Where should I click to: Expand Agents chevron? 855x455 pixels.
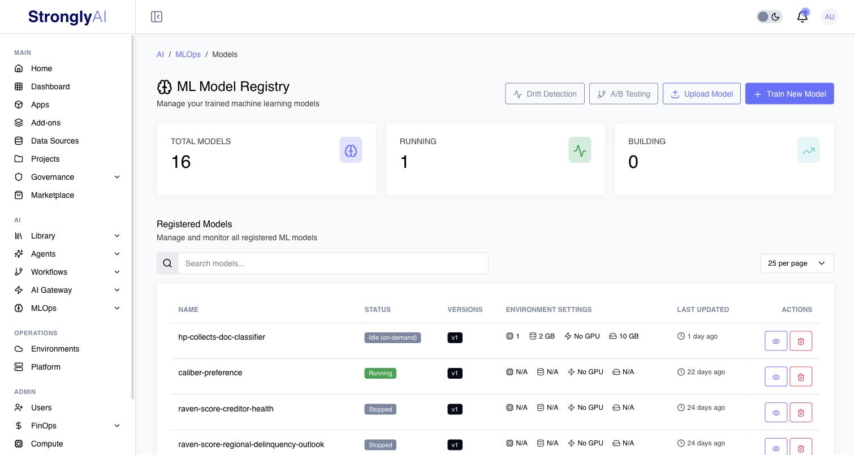pyautogui.click(x=117, y=254)
